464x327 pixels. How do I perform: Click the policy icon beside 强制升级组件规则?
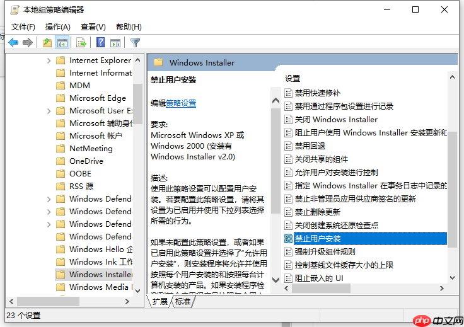click(288, 251)
